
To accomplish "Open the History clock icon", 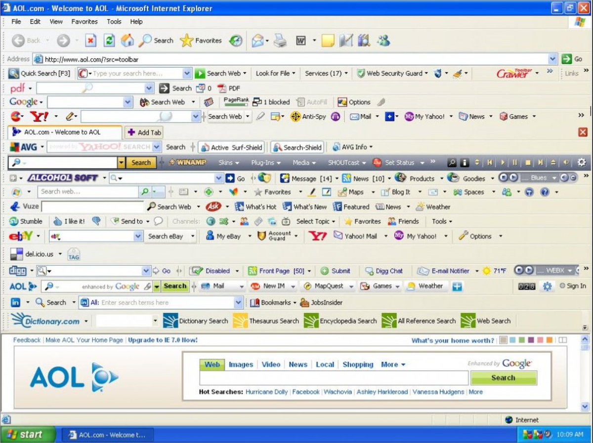I will 236,40.
